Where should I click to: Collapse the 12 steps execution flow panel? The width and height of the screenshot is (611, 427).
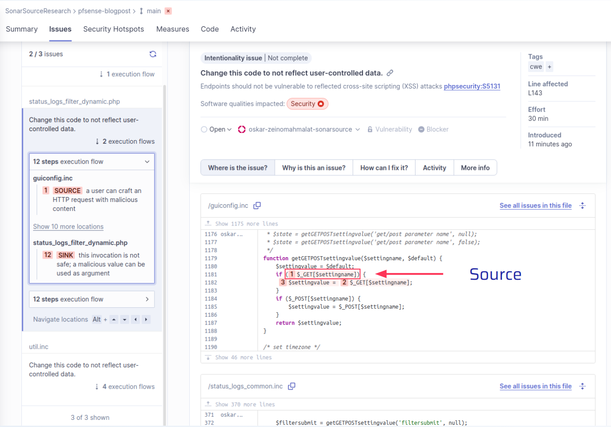(x=147, y=162)
